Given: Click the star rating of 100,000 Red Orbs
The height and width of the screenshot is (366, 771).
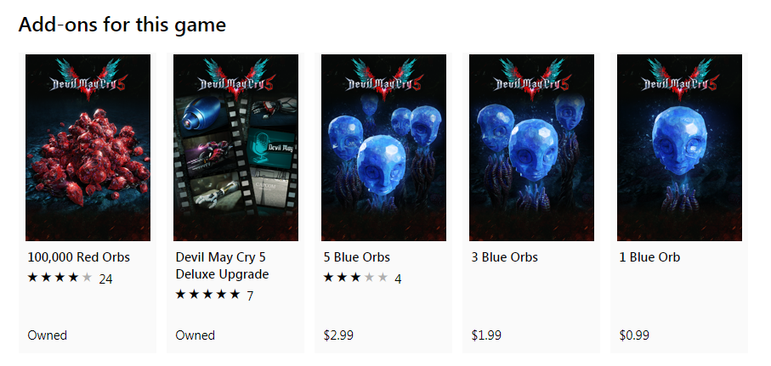Looking at the screenshot, I should (60, 278).
